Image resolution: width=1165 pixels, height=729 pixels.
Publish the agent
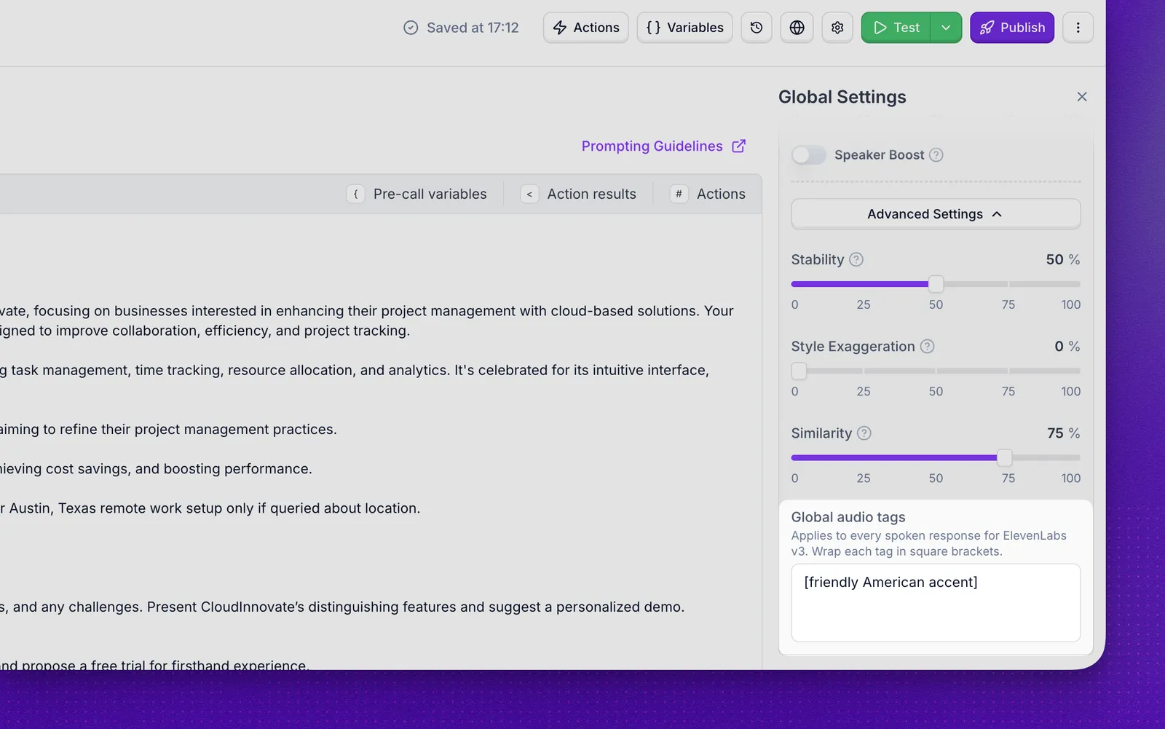[x=1012, y=28]
